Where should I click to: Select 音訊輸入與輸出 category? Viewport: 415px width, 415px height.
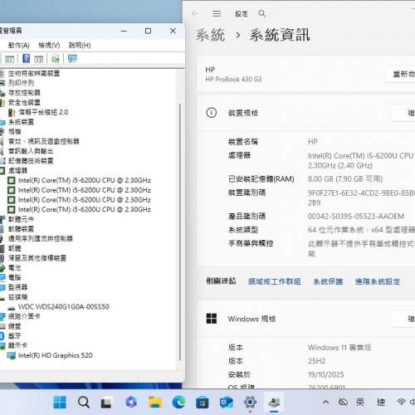[31, 151]
